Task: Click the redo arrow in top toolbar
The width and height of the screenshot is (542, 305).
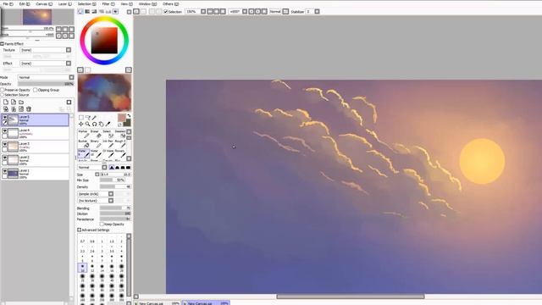Action: (x=143, y=11)
